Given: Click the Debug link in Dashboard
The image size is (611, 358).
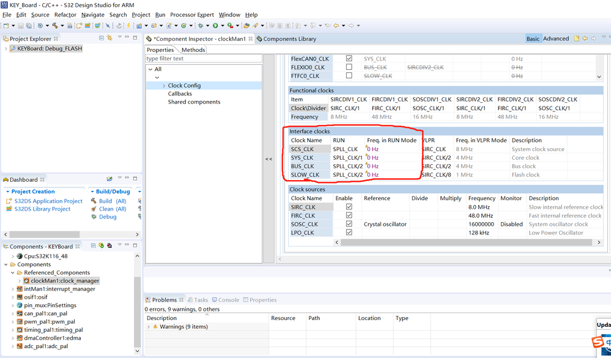Looking at the screenshot, I should 108,217.
